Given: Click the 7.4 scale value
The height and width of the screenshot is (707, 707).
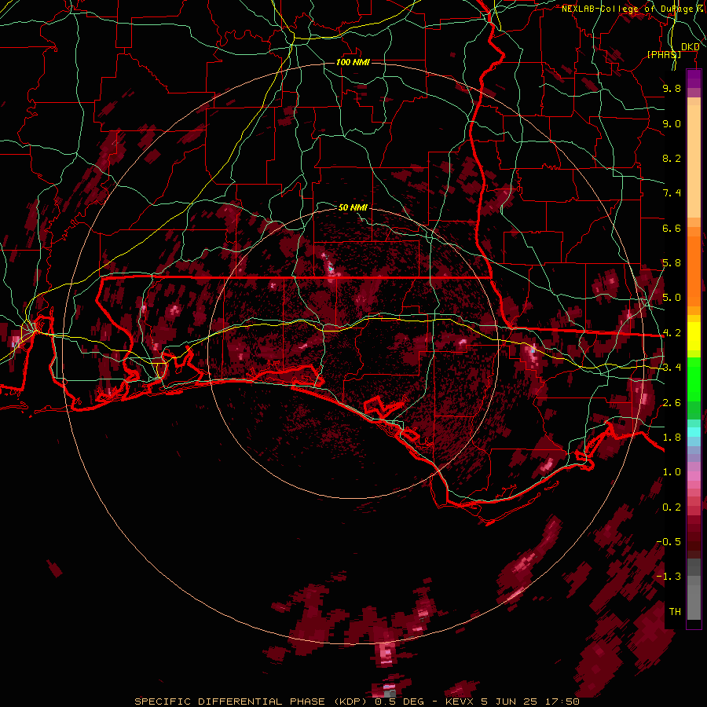Looking at the screenshot, I should pos(672,193).
